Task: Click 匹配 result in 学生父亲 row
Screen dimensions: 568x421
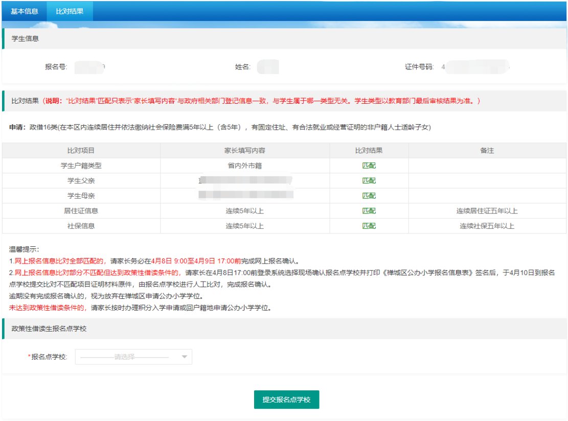Action: [x=369, y=180]
